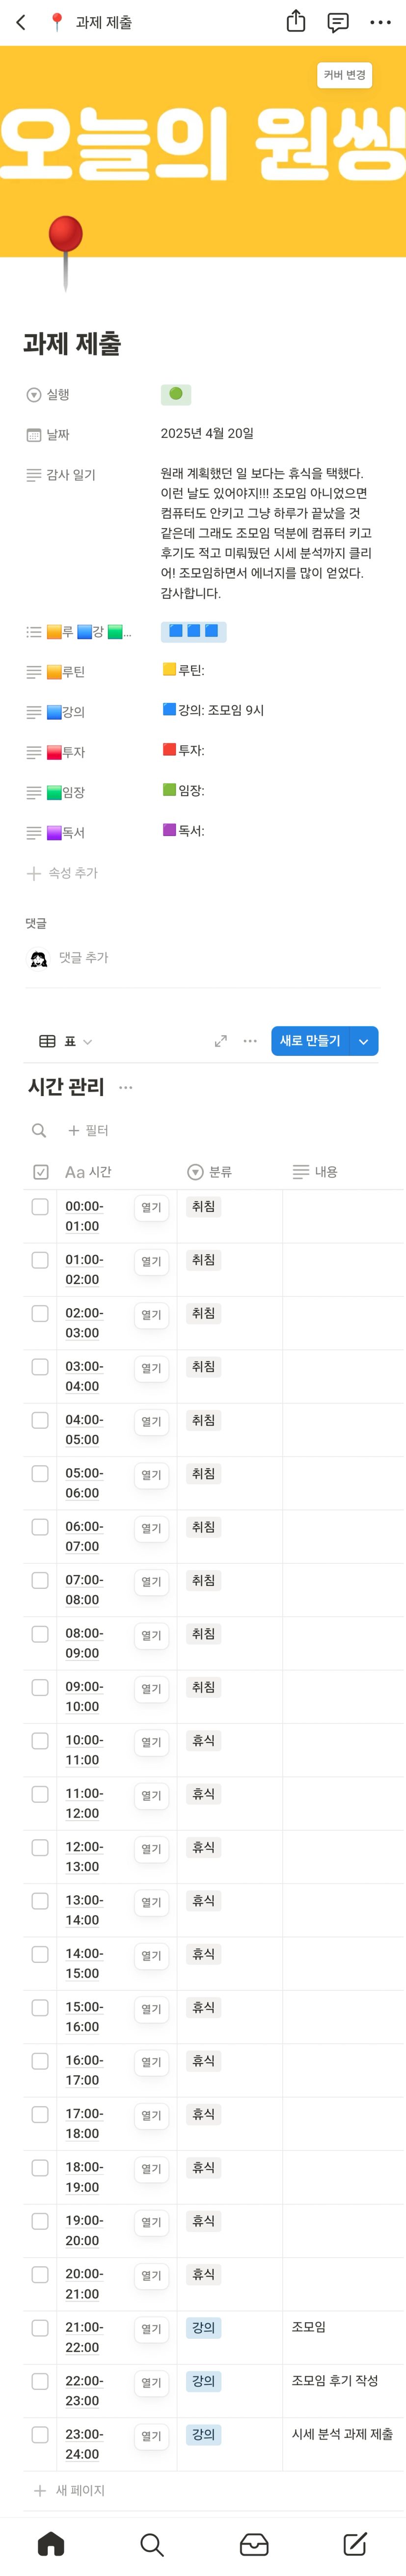
Task: Tap the Home icon in bottom bar
Action: (x=50, y=2544)
